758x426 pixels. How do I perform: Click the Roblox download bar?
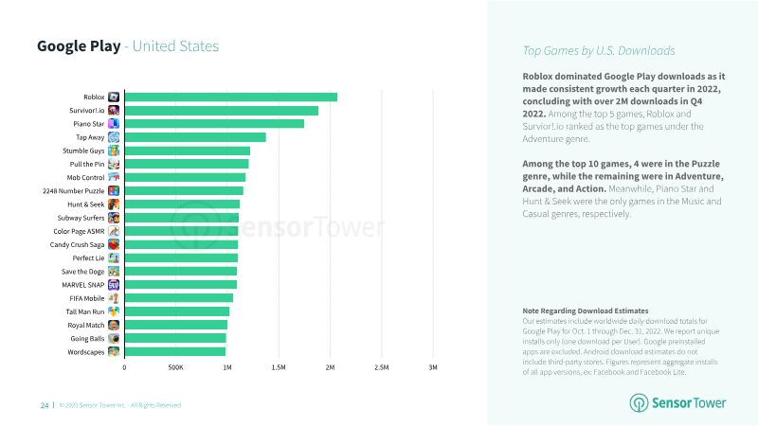pos(231,98)
